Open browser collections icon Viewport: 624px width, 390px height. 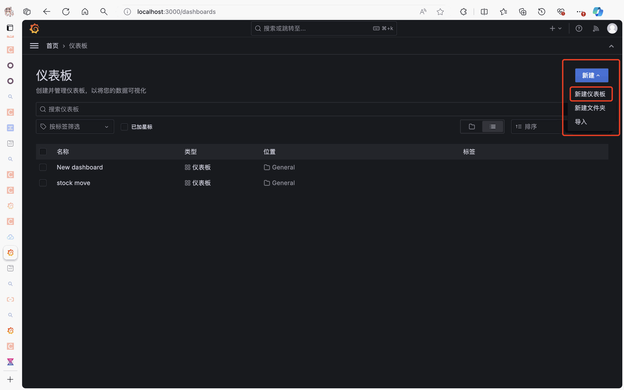click(523, 12)
